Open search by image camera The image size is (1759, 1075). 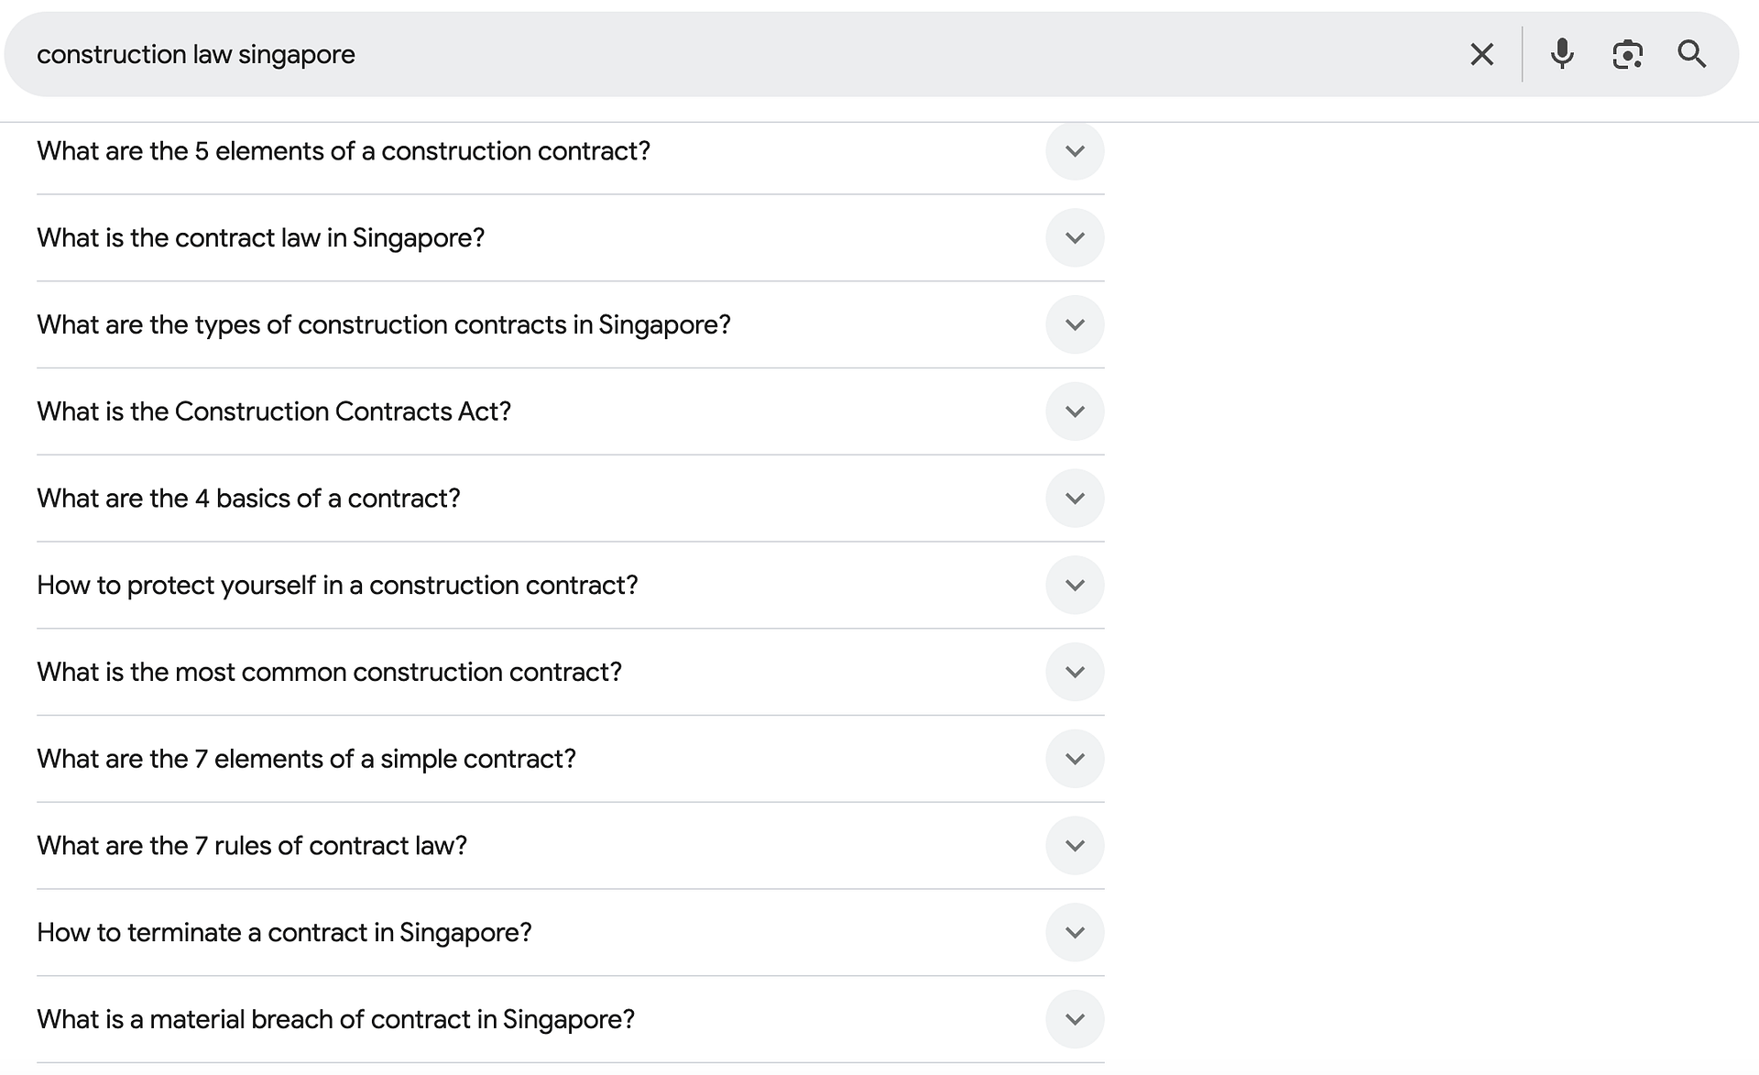1627,55
